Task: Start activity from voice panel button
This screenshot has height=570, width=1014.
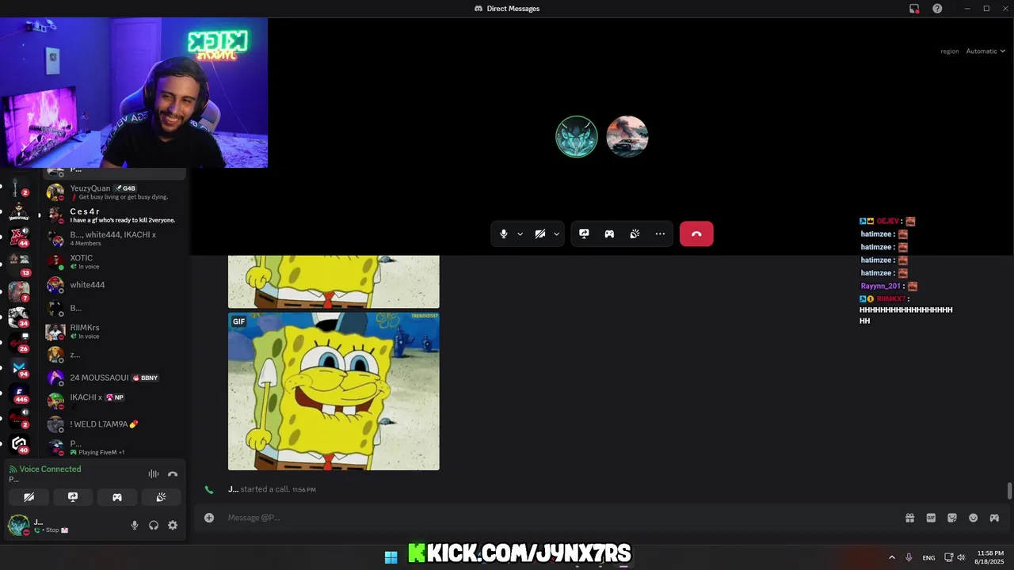Action: tap(117, 497)
